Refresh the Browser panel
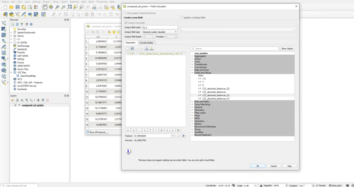Screen dimensions: 354x187 coord(17,24)
